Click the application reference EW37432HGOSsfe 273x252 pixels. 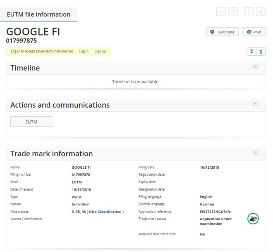coord(215,212)
